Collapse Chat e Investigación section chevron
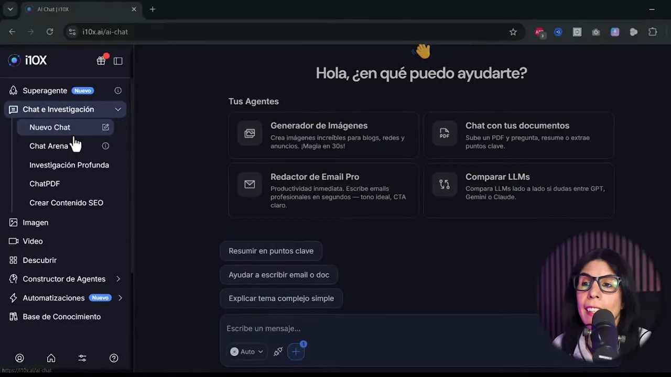The image size is (671, 377). pyautogui.click(x=118, y=109)
